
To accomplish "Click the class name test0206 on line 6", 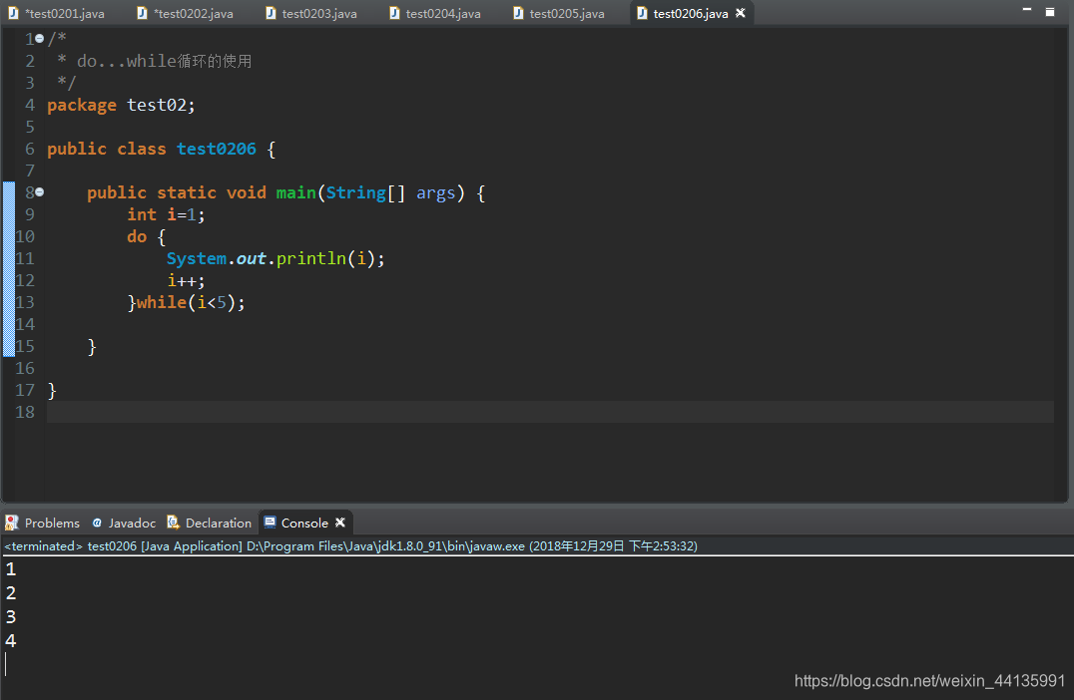I will tap(217, 150).
